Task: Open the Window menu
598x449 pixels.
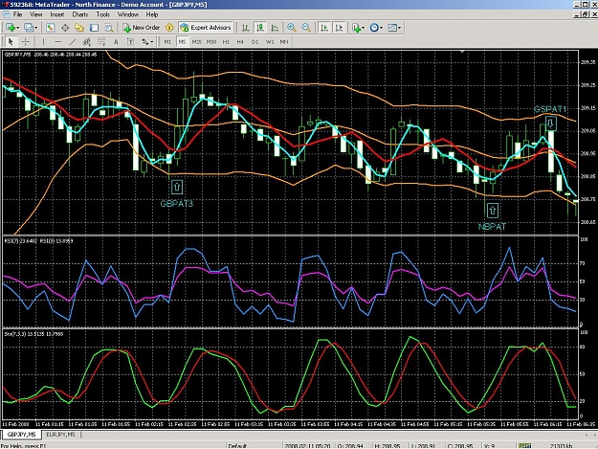Action: click(x=128, y=14)
